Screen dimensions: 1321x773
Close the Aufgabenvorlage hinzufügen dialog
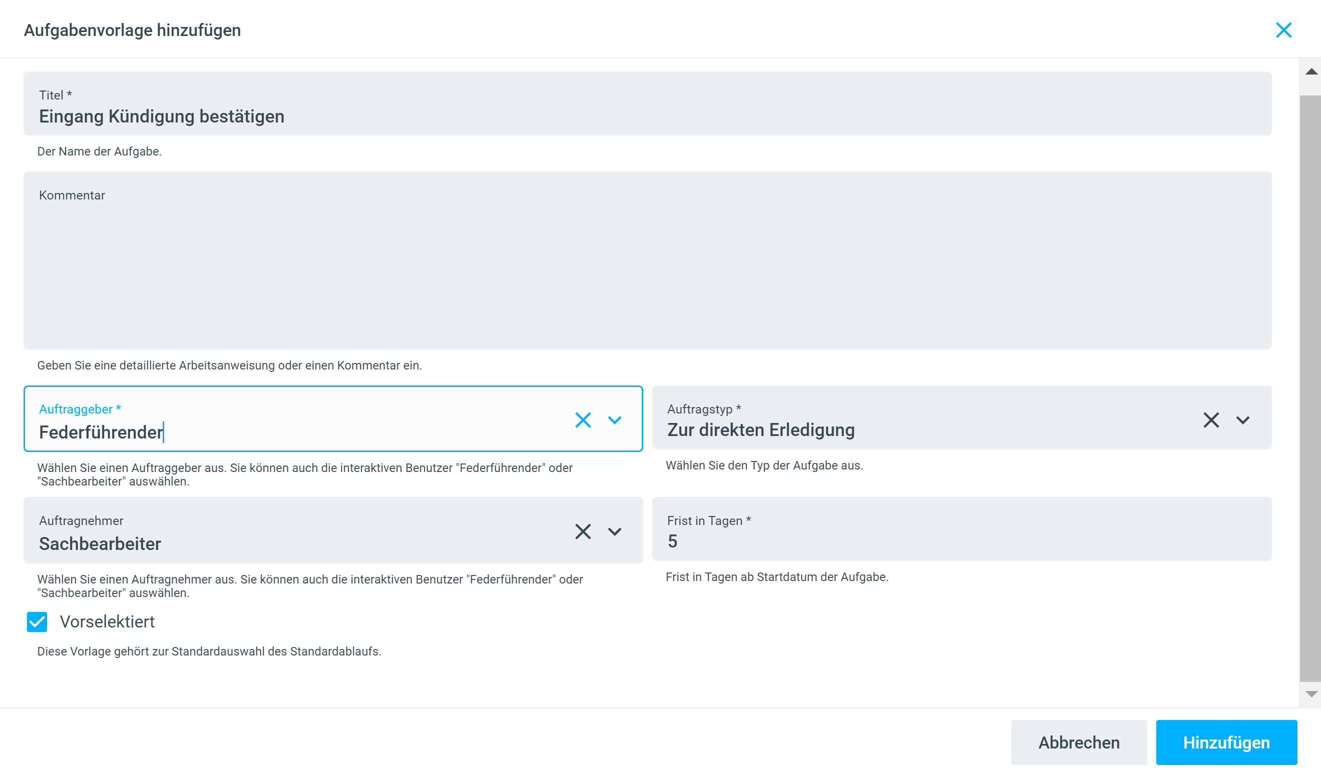pyautogui.click(x=1283, y=30)
